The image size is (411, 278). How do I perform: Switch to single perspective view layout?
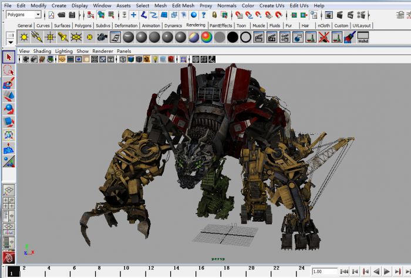[9, 190]
